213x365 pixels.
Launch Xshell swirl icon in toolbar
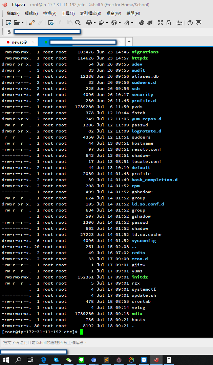[x=141, y=23]
